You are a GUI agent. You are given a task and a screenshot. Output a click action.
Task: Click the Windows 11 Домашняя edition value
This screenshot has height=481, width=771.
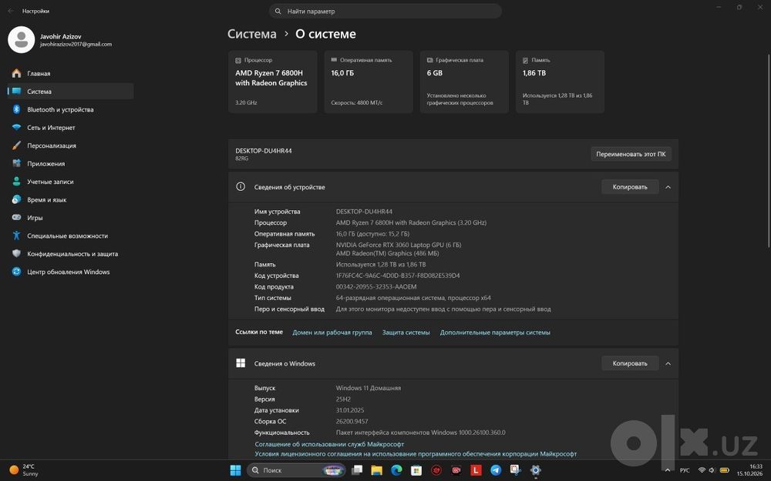coord(369,388)
